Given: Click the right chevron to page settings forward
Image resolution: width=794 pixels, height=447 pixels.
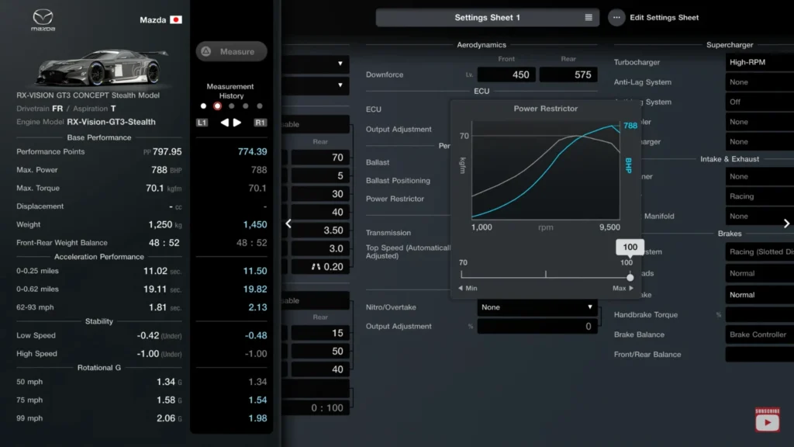Looking at the screenshot, I should pos(786,223).
